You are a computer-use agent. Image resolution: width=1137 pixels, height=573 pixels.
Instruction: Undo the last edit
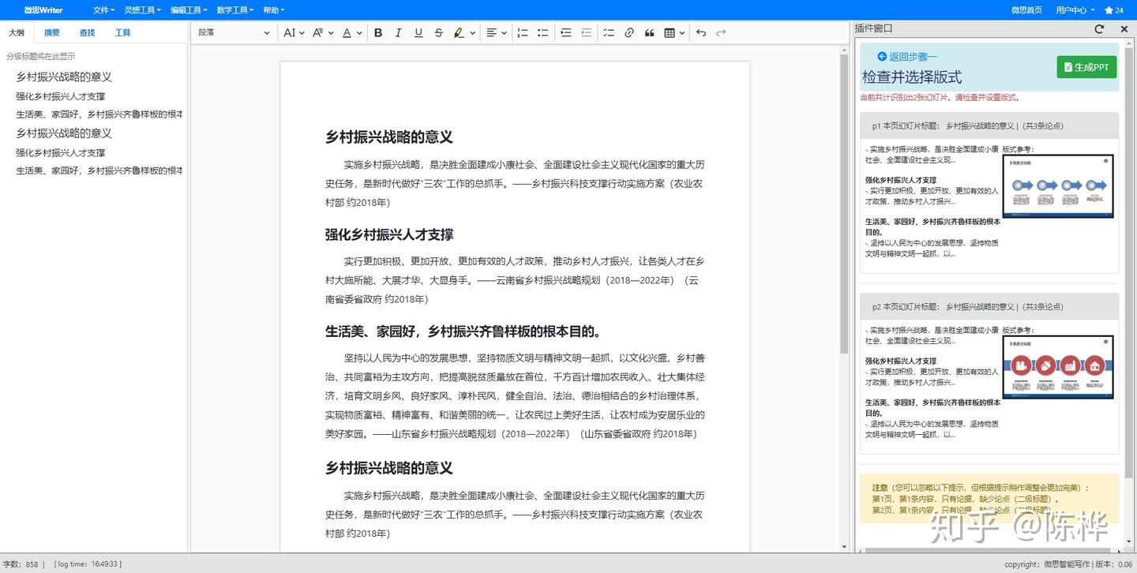(701, 32)
